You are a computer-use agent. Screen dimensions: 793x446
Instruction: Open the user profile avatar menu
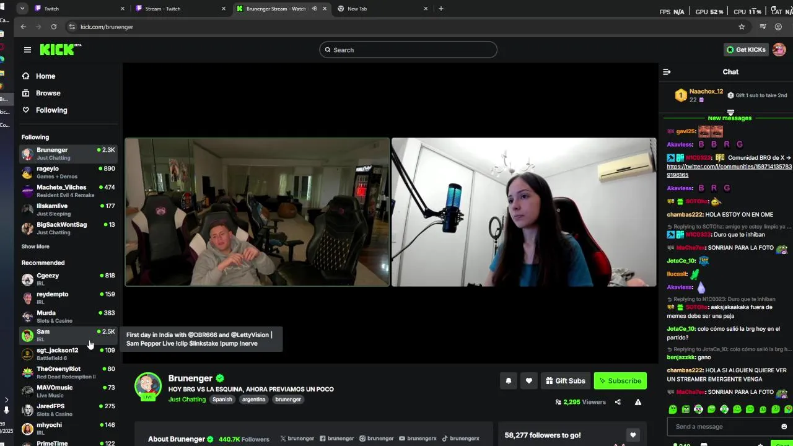(x=779, y=50)
